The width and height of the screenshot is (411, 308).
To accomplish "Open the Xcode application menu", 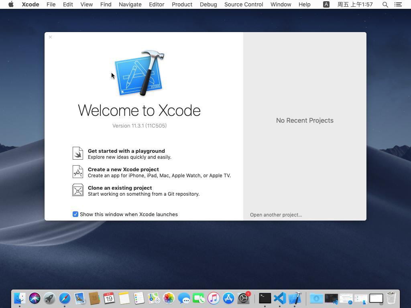I will 31,4.
